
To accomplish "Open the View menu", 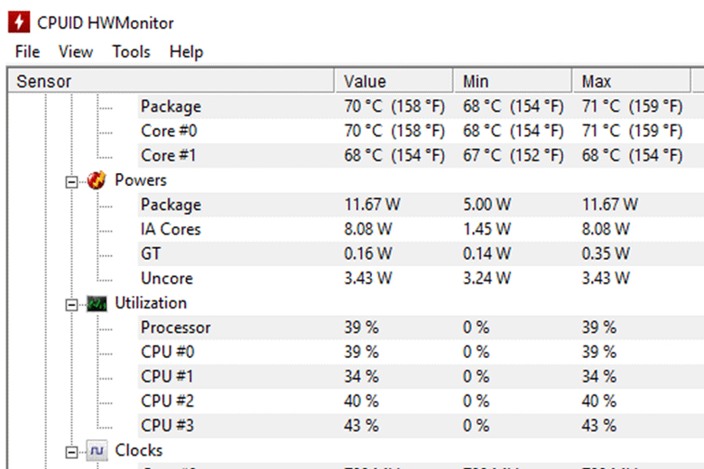I will point(76,51).
